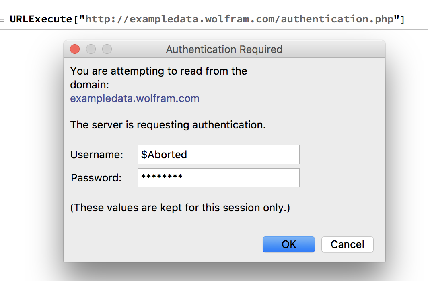Click the Authentication Required title bar text
The image size is (428, 281).
pos(224,49)
